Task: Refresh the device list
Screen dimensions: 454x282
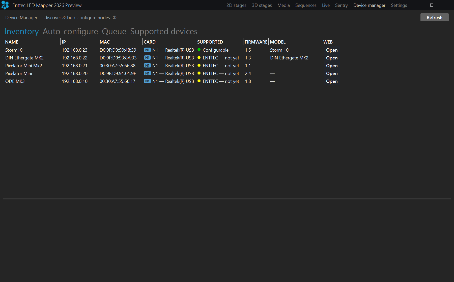Action: coord(434,17)
